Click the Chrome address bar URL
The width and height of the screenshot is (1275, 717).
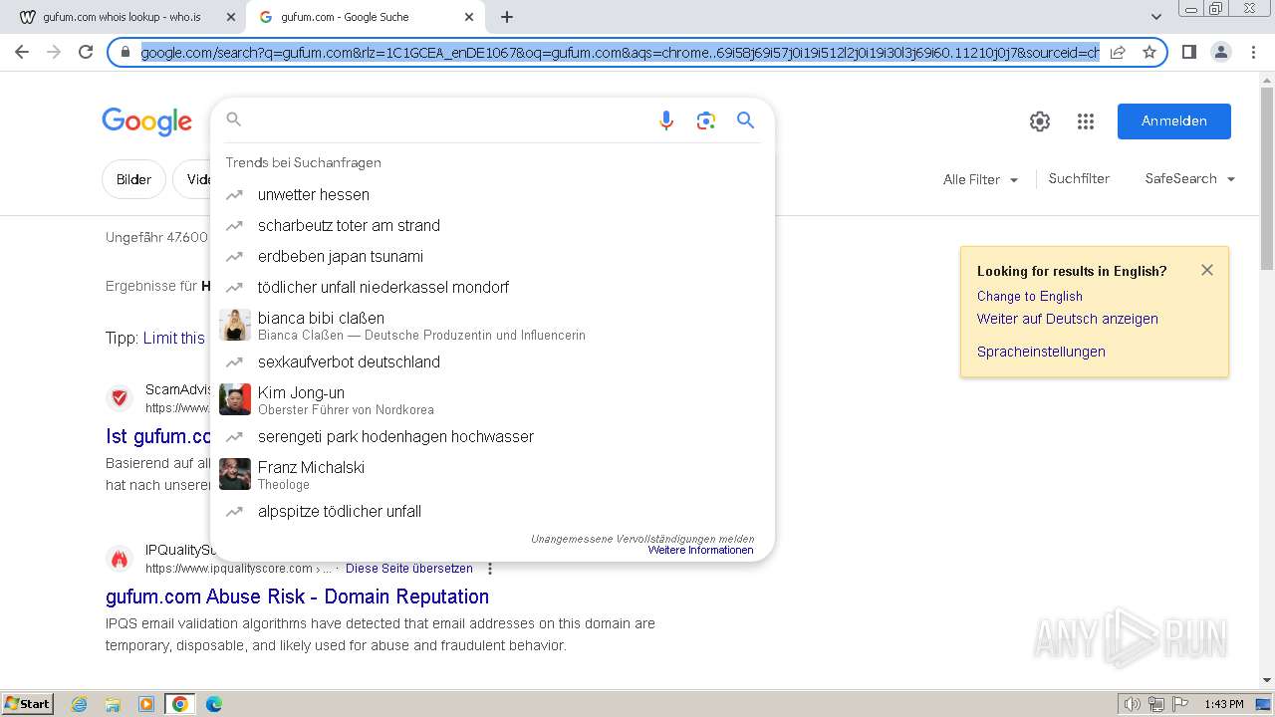[620, 52]
